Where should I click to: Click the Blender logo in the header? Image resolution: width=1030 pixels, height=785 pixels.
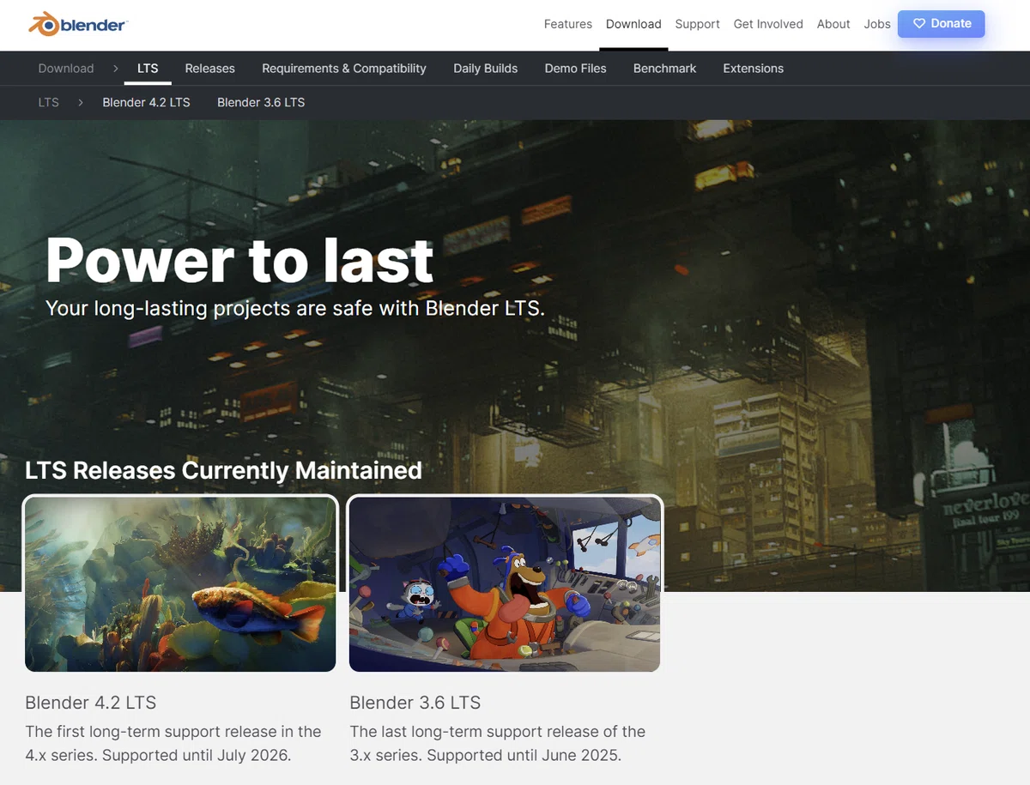click(77, 24)
